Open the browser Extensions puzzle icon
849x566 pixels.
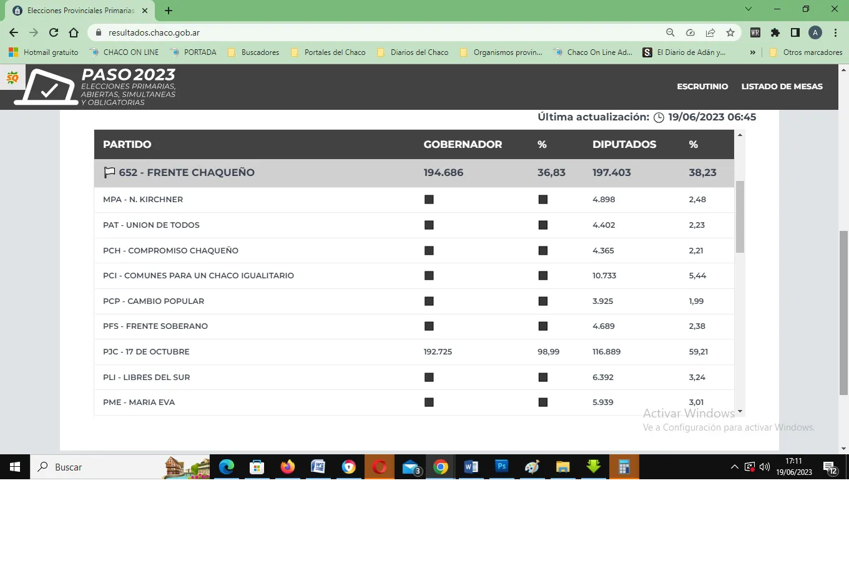point(775,32)
